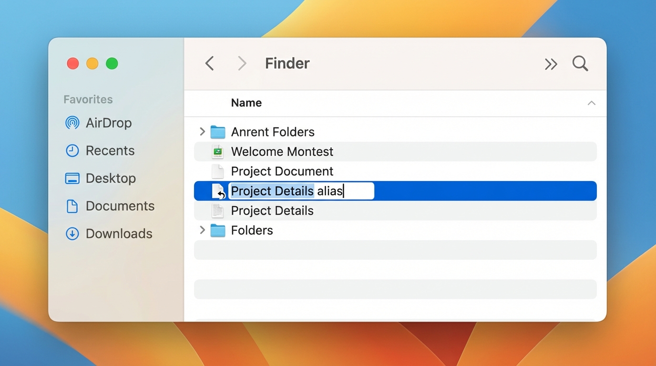
Task: Click the blue folder icon beside Anrent Folders
Action: point(217,132)
